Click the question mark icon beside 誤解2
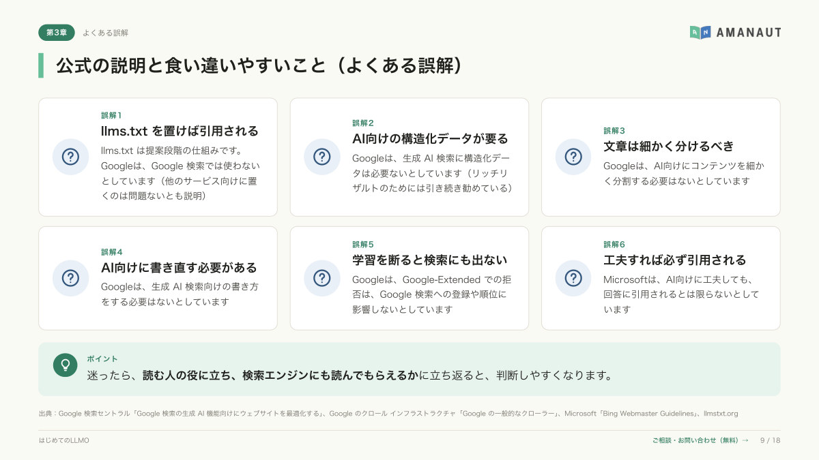Image resolution: width=819 pixels, height=460 pixels. click(321, 157)
